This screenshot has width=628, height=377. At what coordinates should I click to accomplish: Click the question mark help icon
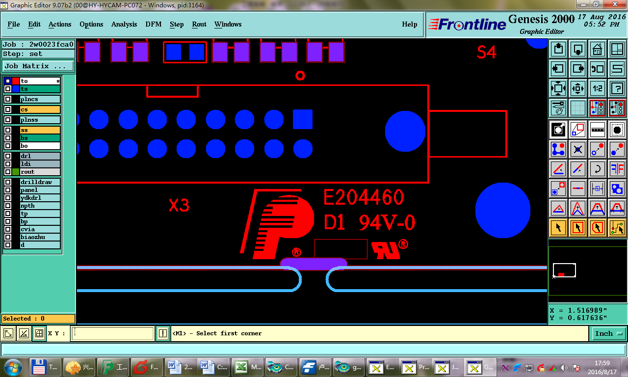[x=617, y=88]
